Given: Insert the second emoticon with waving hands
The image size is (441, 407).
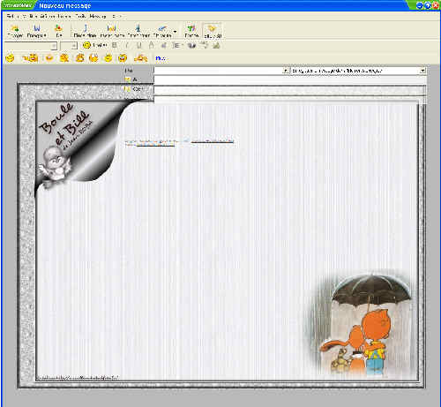Looking at the screenshot, I should [x=30, y=58].
